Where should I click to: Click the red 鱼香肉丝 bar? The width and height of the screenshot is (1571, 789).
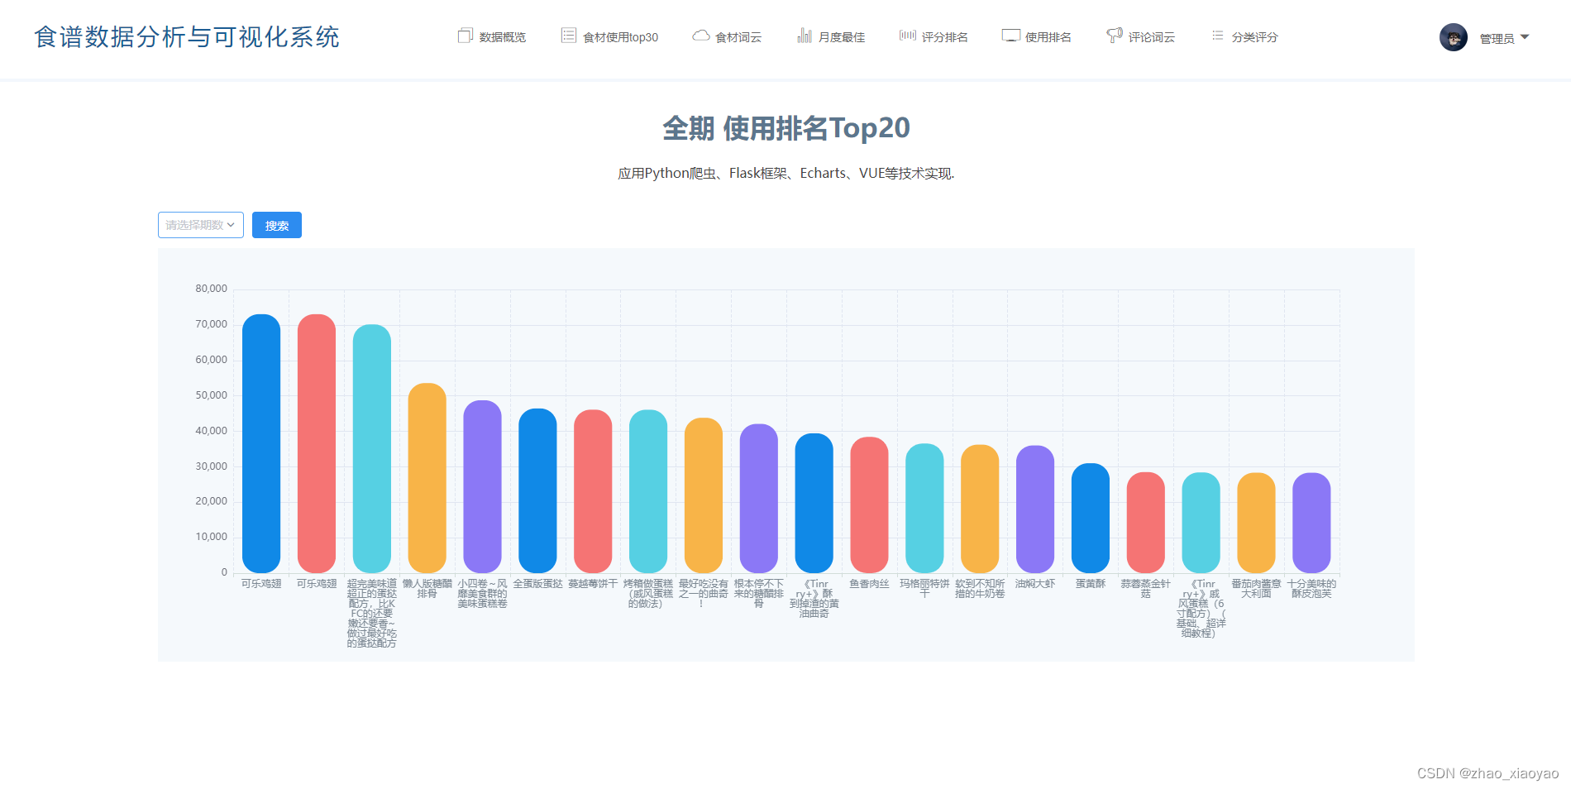[x=869, y=504]
